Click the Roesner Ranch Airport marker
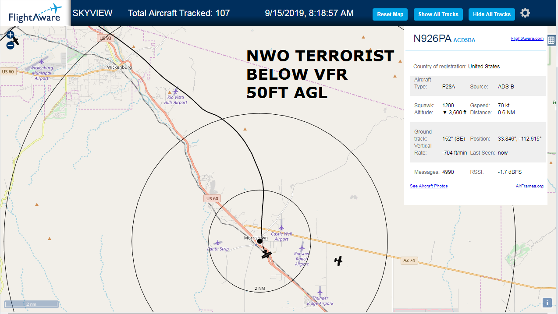Viewport: 558px width, 314px height. coord(302,247)
